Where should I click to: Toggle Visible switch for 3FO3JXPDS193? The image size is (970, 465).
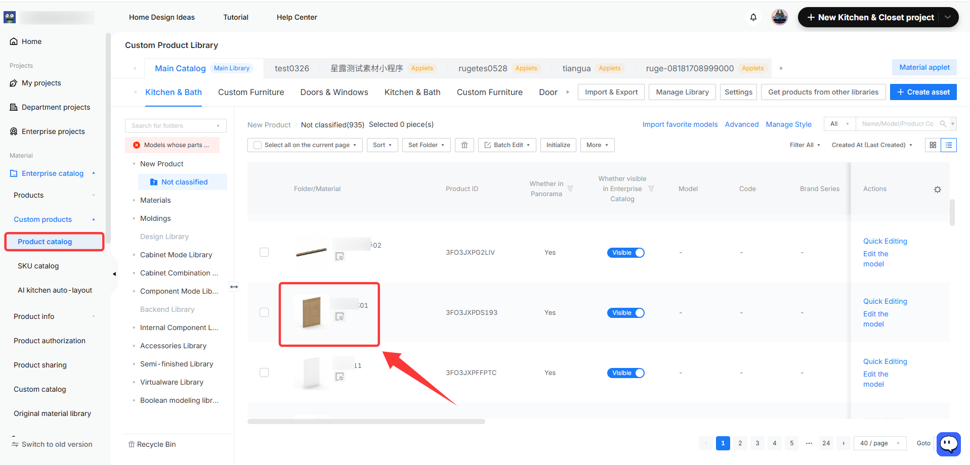click(x=626, y=313)
